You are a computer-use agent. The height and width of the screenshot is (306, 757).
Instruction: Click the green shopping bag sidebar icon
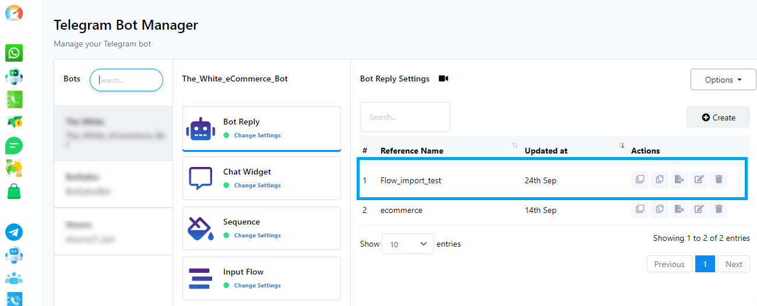[x=14, y=191]
